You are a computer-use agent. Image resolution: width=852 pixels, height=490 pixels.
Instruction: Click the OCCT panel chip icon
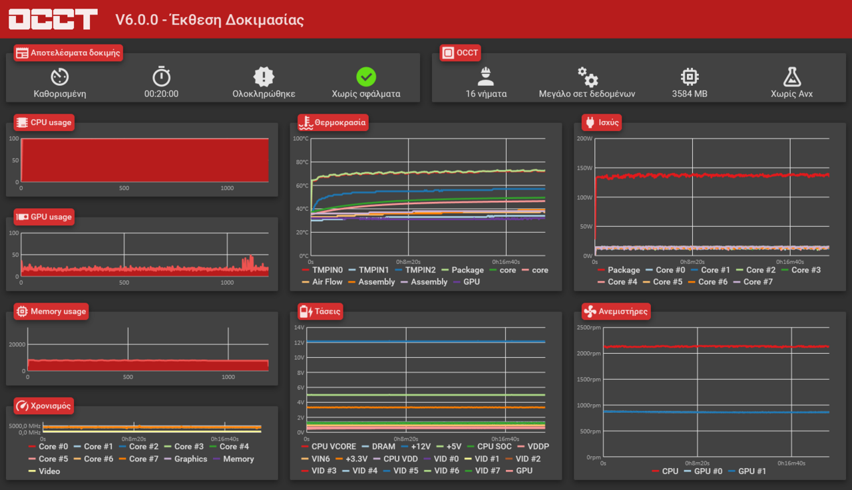click(448, 53)
